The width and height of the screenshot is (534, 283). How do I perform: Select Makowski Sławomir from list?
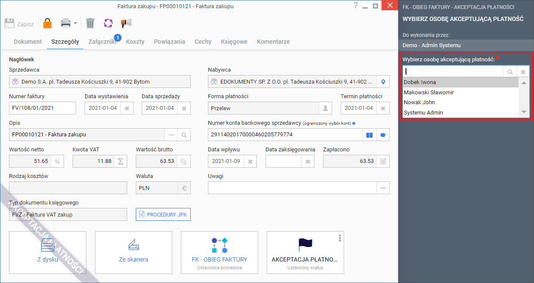click(x=461, y=92)
